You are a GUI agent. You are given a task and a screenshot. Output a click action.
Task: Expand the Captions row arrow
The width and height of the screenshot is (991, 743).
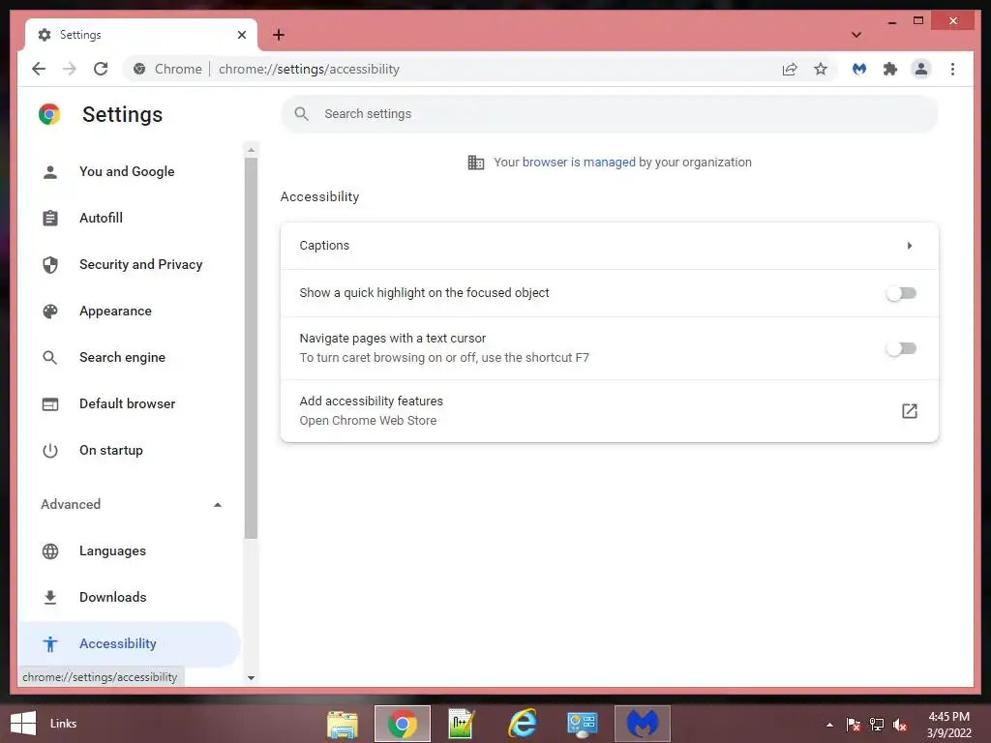pyautogui.click(x=910, y=245)
